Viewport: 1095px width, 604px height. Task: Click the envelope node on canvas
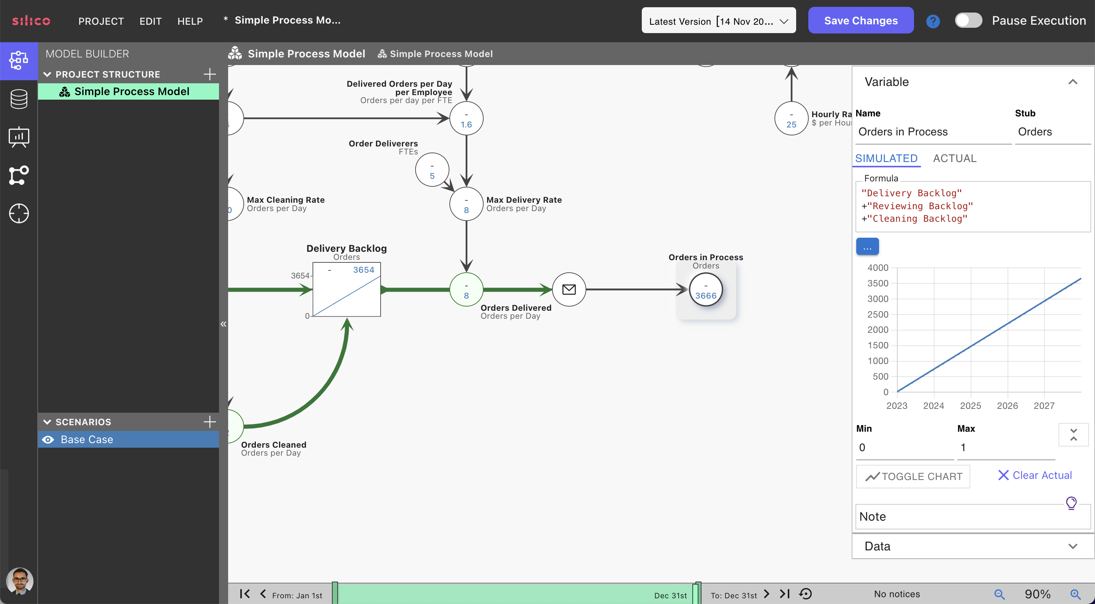[x=569, y=289]
